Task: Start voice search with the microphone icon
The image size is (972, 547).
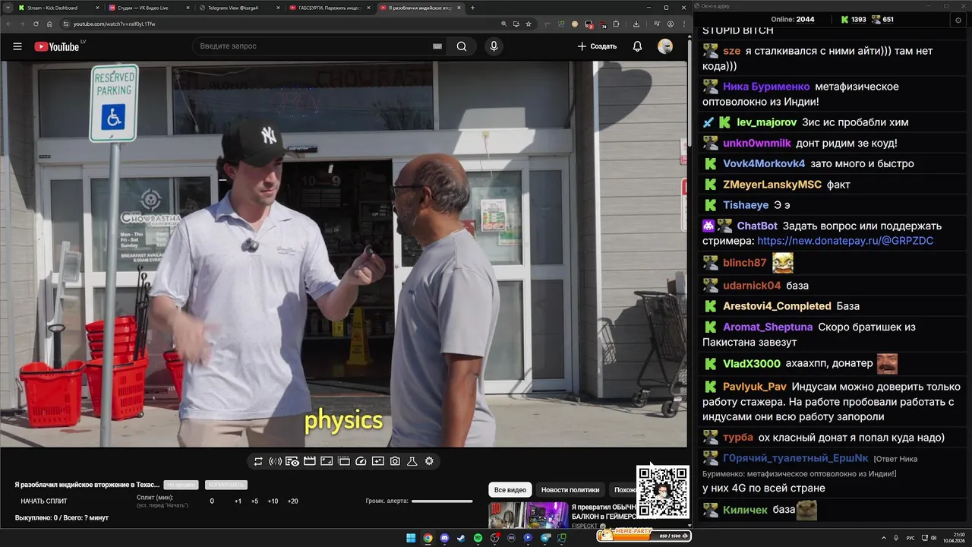Action: click(494, 46)
